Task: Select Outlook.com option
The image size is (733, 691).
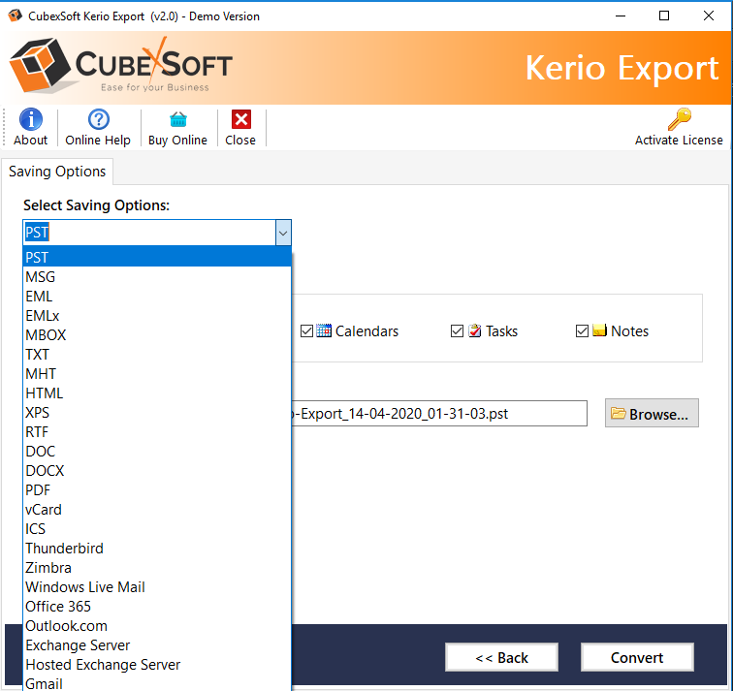Action: tap(157, 626)
